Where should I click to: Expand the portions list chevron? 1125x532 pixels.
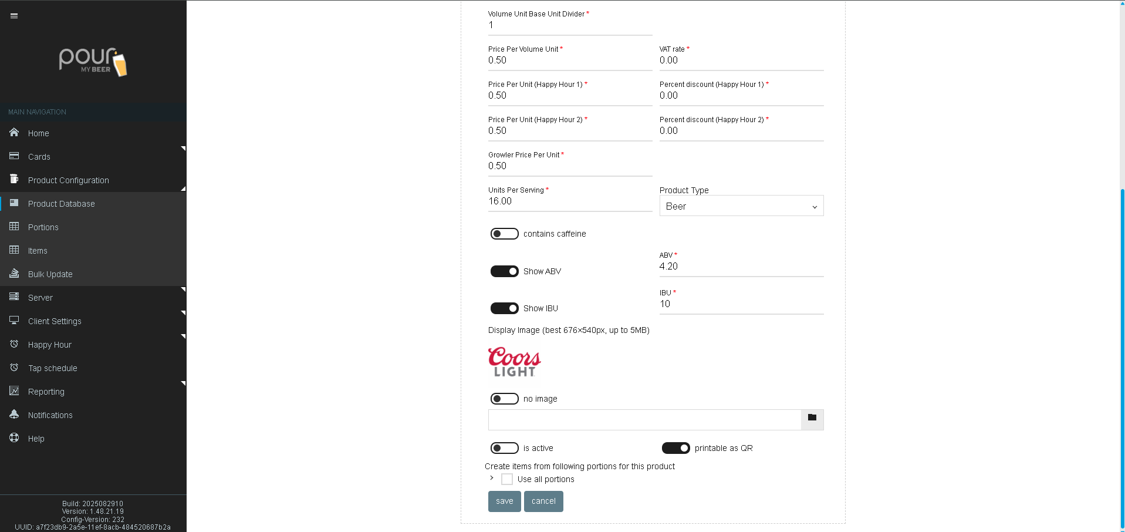(492, 478)
